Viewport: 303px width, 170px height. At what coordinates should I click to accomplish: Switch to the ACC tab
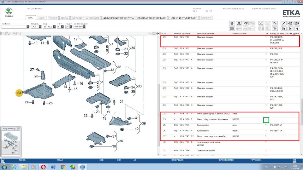[x=42, y=18]
